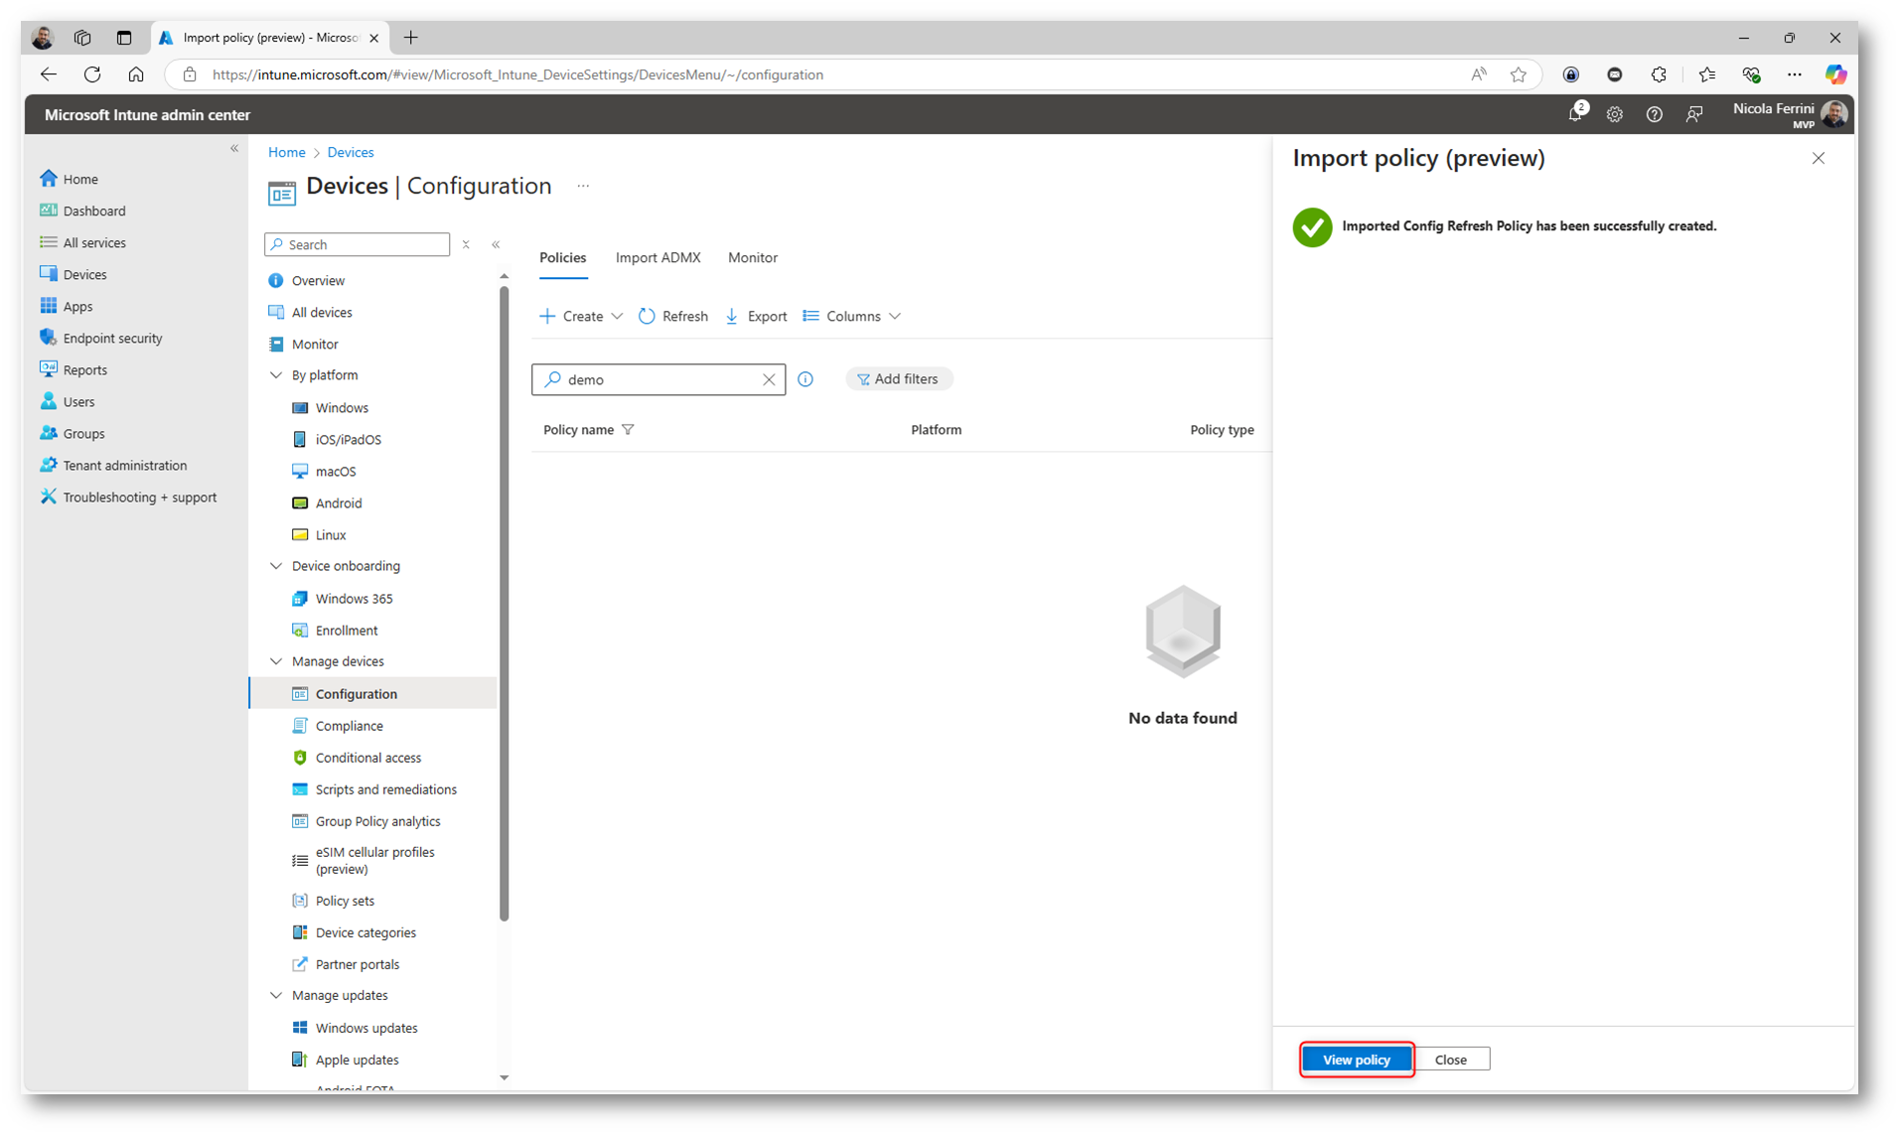1900x1136 pixels.
Task: Collapse the Manage devices section
Action: pos(276,661)
